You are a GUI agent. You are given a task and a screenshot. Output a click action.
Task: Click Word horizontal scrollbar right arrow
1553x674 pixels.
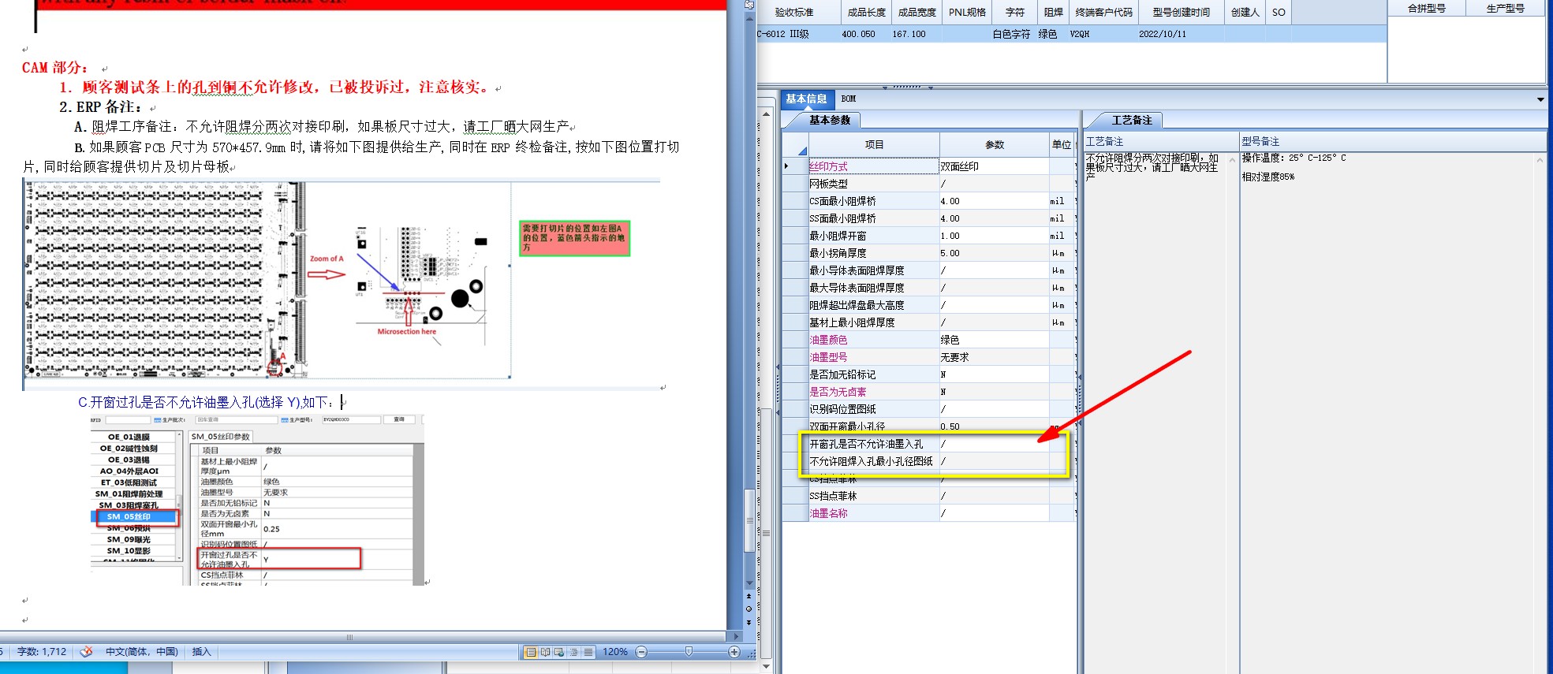[737, 636]
